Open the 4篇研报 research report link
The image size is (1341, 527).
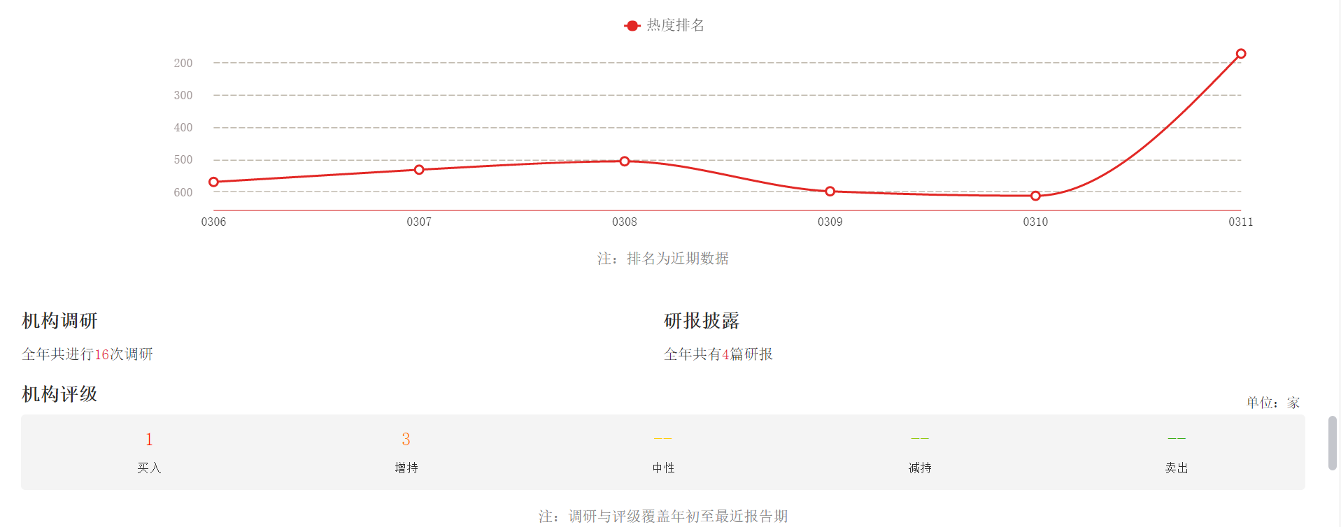725,354
